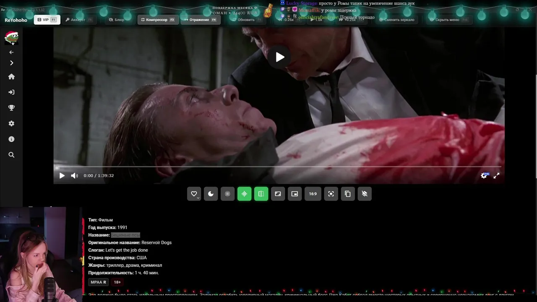Click the blurred Название title value
The height and width of the screenshot is (302, 537).
[125, 235]
